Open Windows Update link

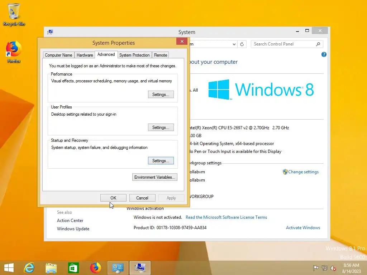point(73,229)
